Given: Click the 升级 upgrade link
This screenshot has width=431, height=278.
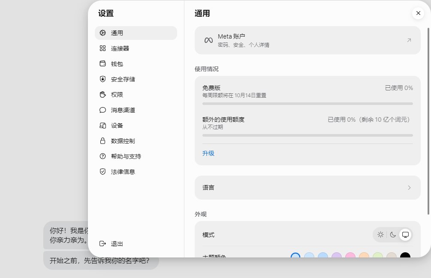Looking at the screenshot, I should coord(208,153).
